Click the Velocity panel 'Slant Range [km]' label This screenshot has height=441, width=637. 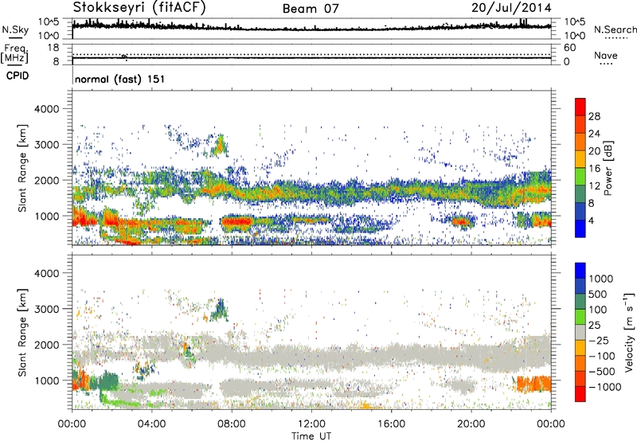click(x=22, y=332)
